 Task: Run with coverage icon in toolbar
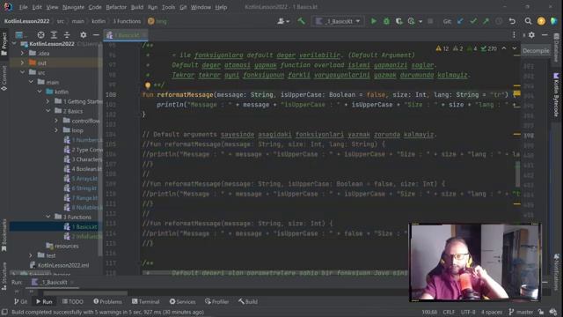[x=398, y=21]
